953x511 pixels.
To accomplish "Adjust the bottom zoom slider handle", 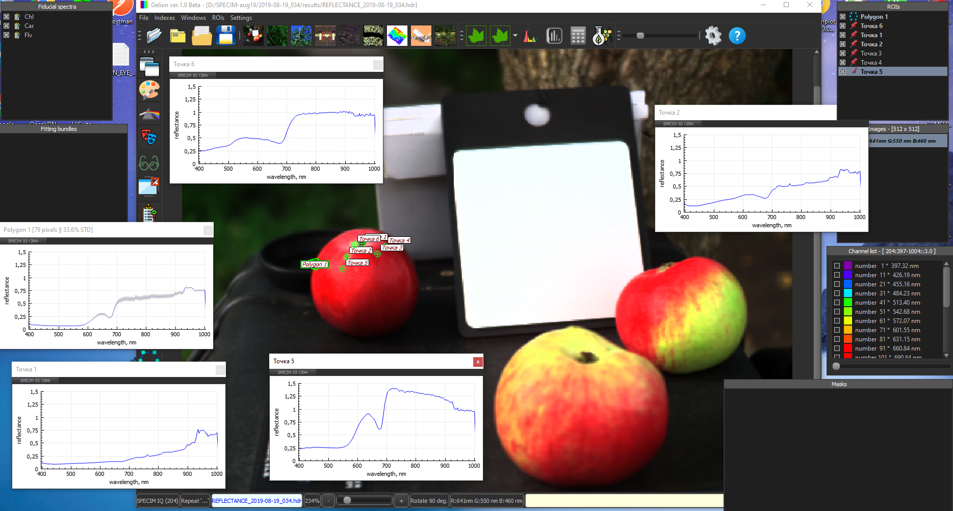I will tap(347, 500).
